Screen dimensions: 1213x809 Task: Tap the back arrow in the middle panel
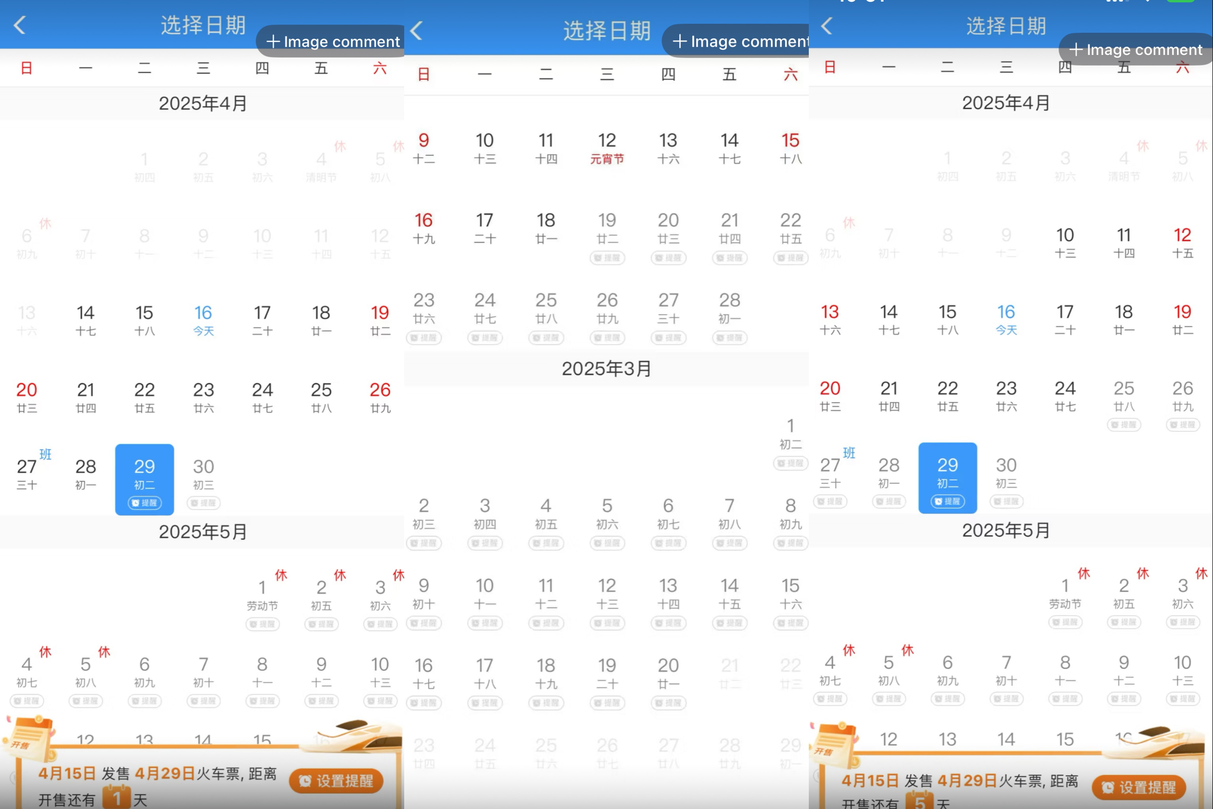tap(416, 30)
